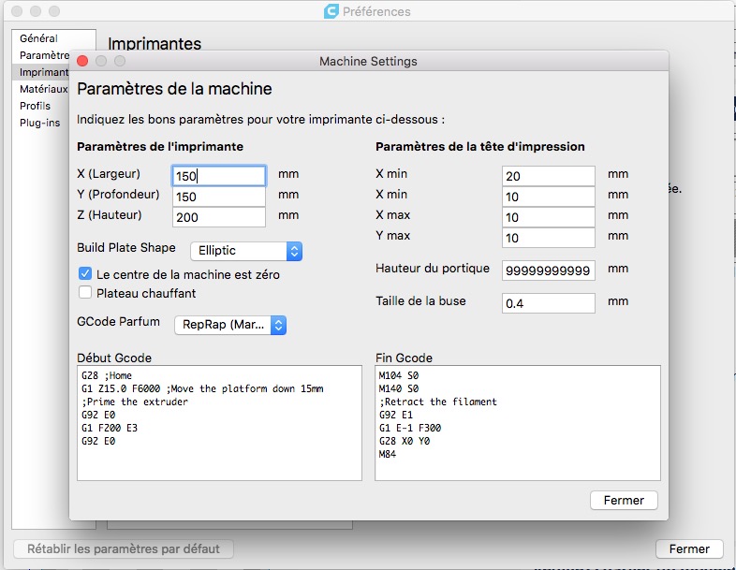Select Général in Préférences sidebar
Image resolution: width=736 pixels, height=570 pixels.
[x=38, y=38]
